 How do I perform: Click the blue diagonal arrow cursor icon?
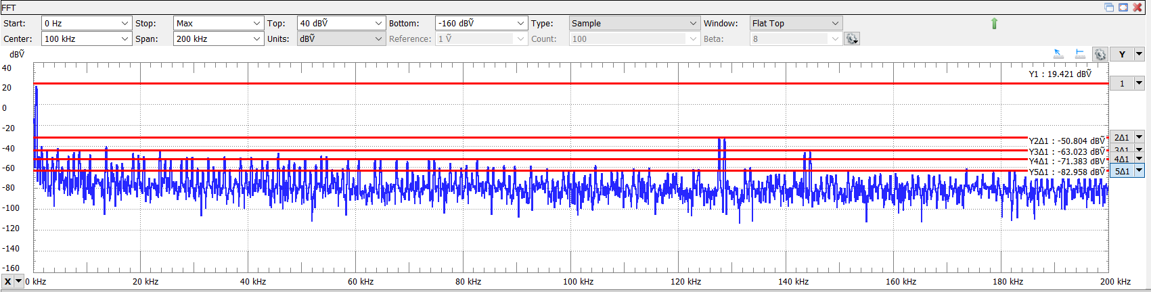click(x=1058, y=54)
